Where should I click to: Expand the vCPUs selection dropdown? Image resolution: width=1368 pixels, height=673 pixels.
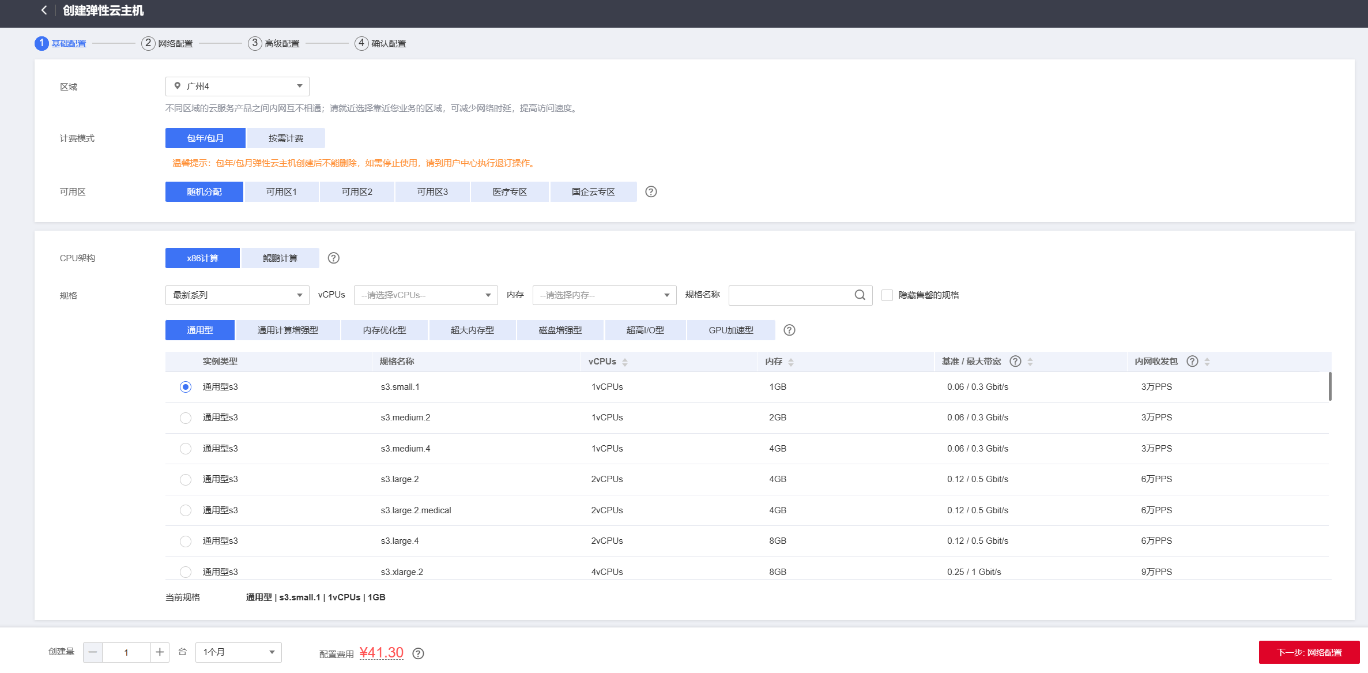[x=425, y=295]
